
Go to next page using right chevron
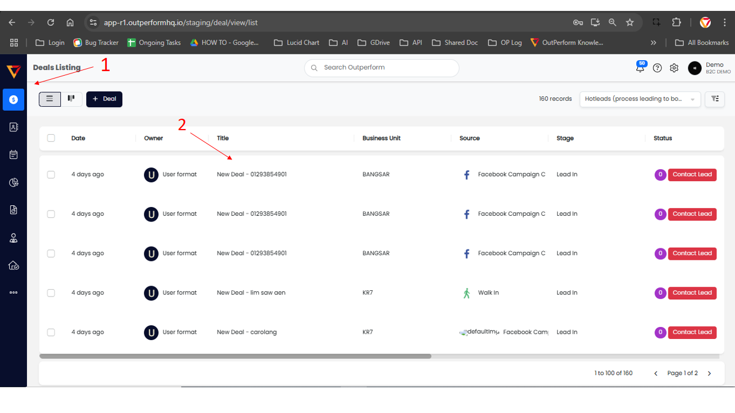tap(709, 373)
